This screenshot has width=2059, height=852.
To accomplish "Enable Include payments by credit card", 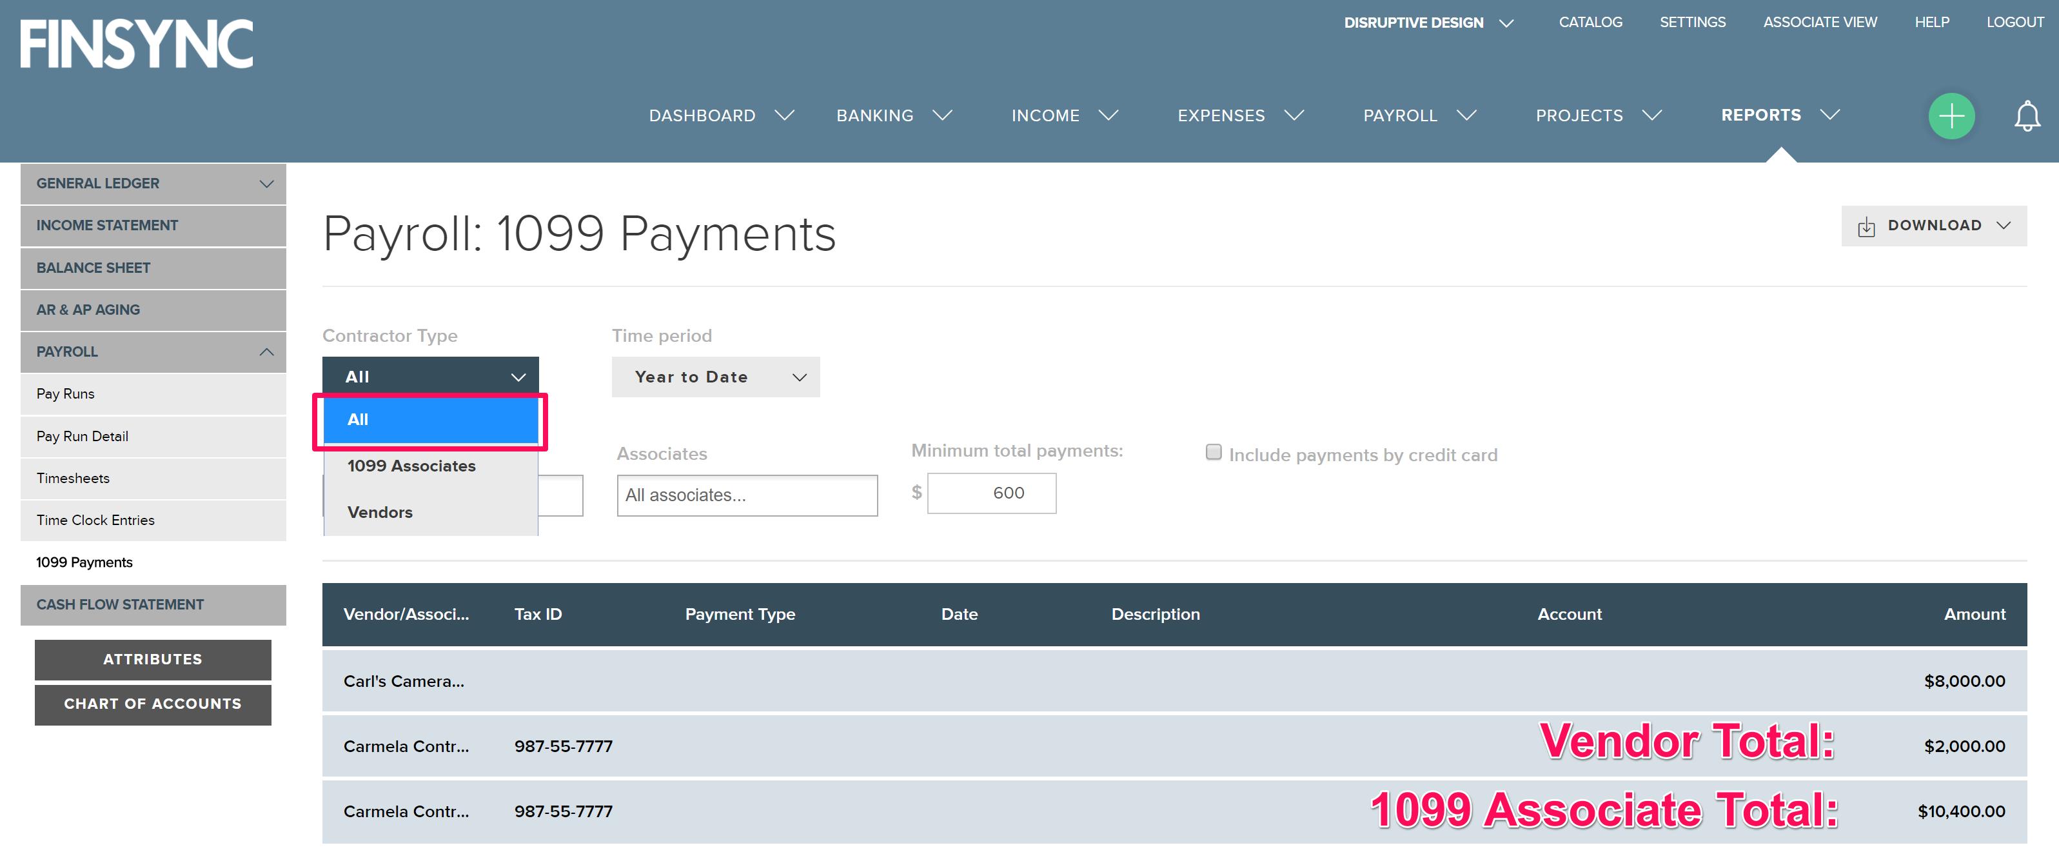I will 1214,452.
